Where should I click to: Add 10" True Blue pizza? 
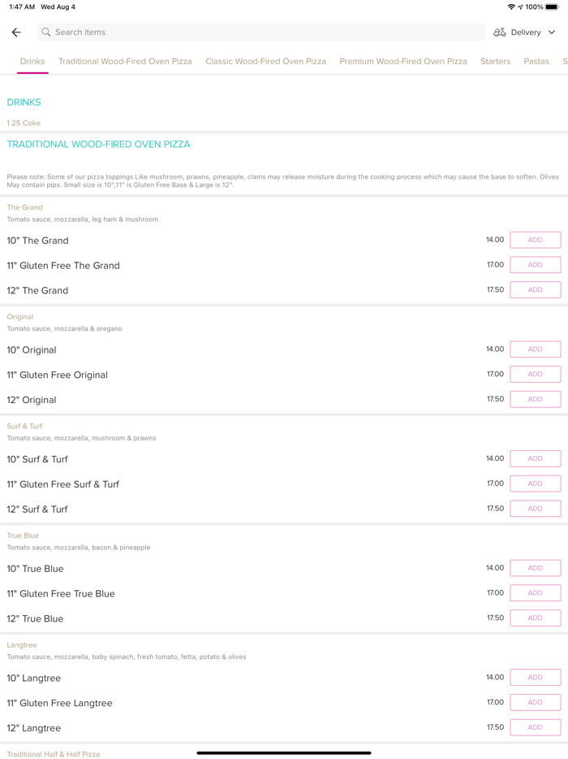pos(535,568)
